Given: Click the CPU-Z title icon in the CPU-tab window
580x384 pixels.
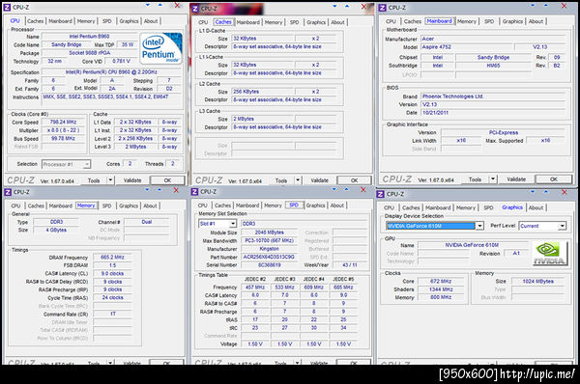Looking at the screenshot, I should [7, 7].
